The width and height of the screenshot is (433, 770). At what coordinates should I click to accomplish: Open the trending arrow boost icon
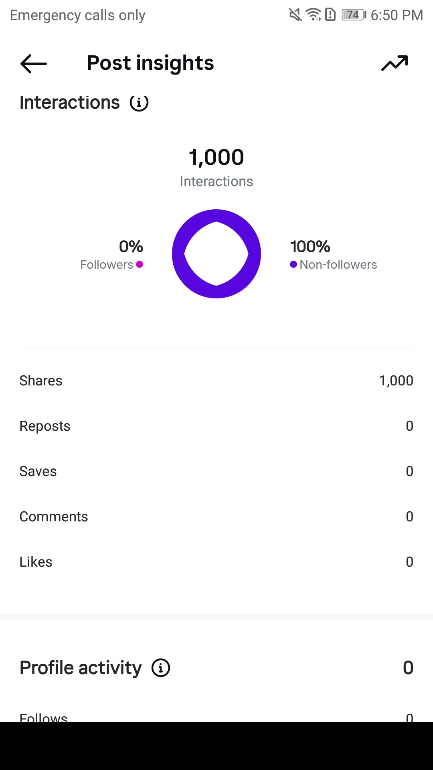coord(395,63)
